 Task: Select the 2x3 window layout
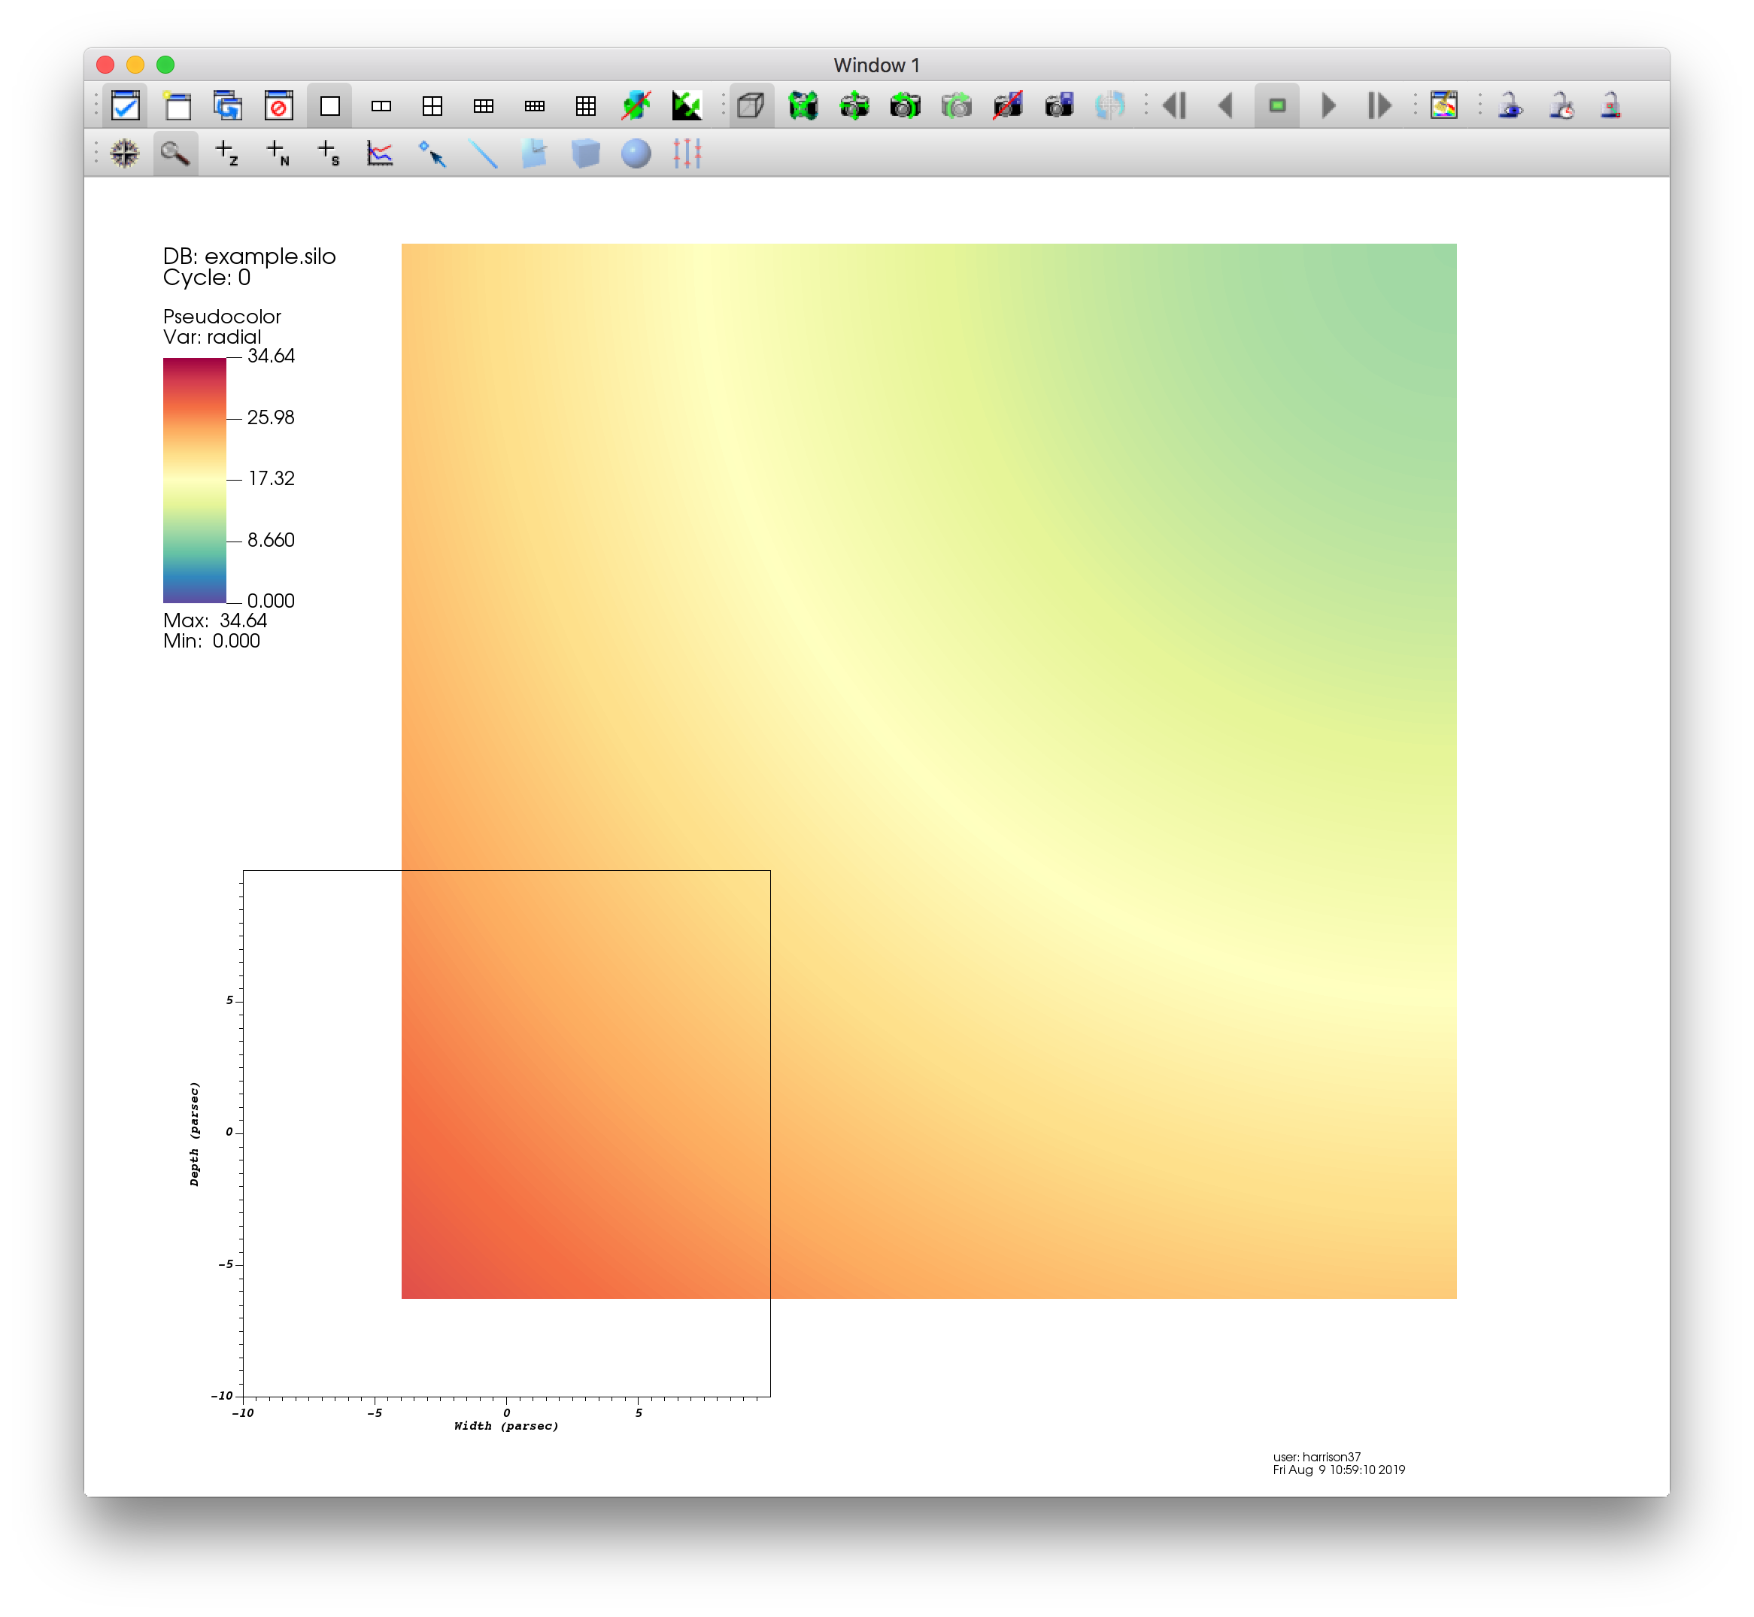click(x=483, y=106)
